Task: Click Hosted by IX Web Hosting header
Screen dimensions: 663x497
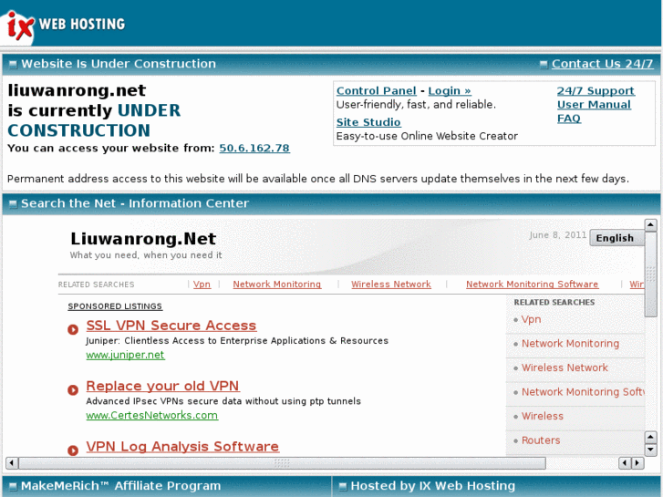Action: tap(433, 486)
